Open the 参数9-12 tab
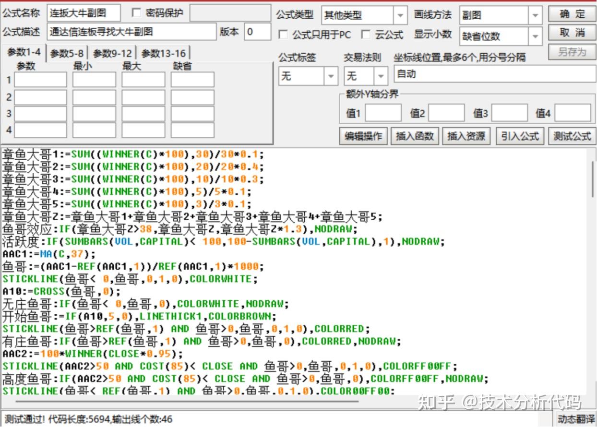 tap(112, 54)
